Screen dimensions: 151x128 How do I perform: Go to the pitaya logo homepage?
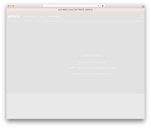click(x=14, y=16)
